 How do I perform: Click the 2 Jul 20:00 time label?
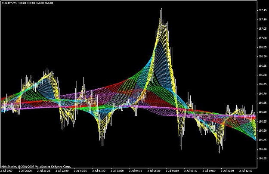pyautogui.click(x=25, y=171)
